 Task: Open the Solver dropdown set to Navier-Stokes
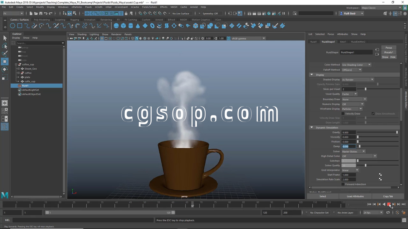(x=353, y=151)
